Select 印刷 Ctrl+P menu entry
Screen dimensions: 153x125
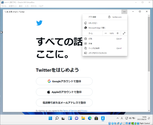pyautogui.click(x=105, y=39)
